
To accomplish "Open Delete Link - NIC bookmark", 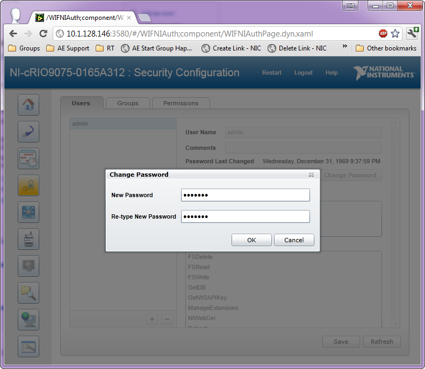I will (x=297, y=48).
